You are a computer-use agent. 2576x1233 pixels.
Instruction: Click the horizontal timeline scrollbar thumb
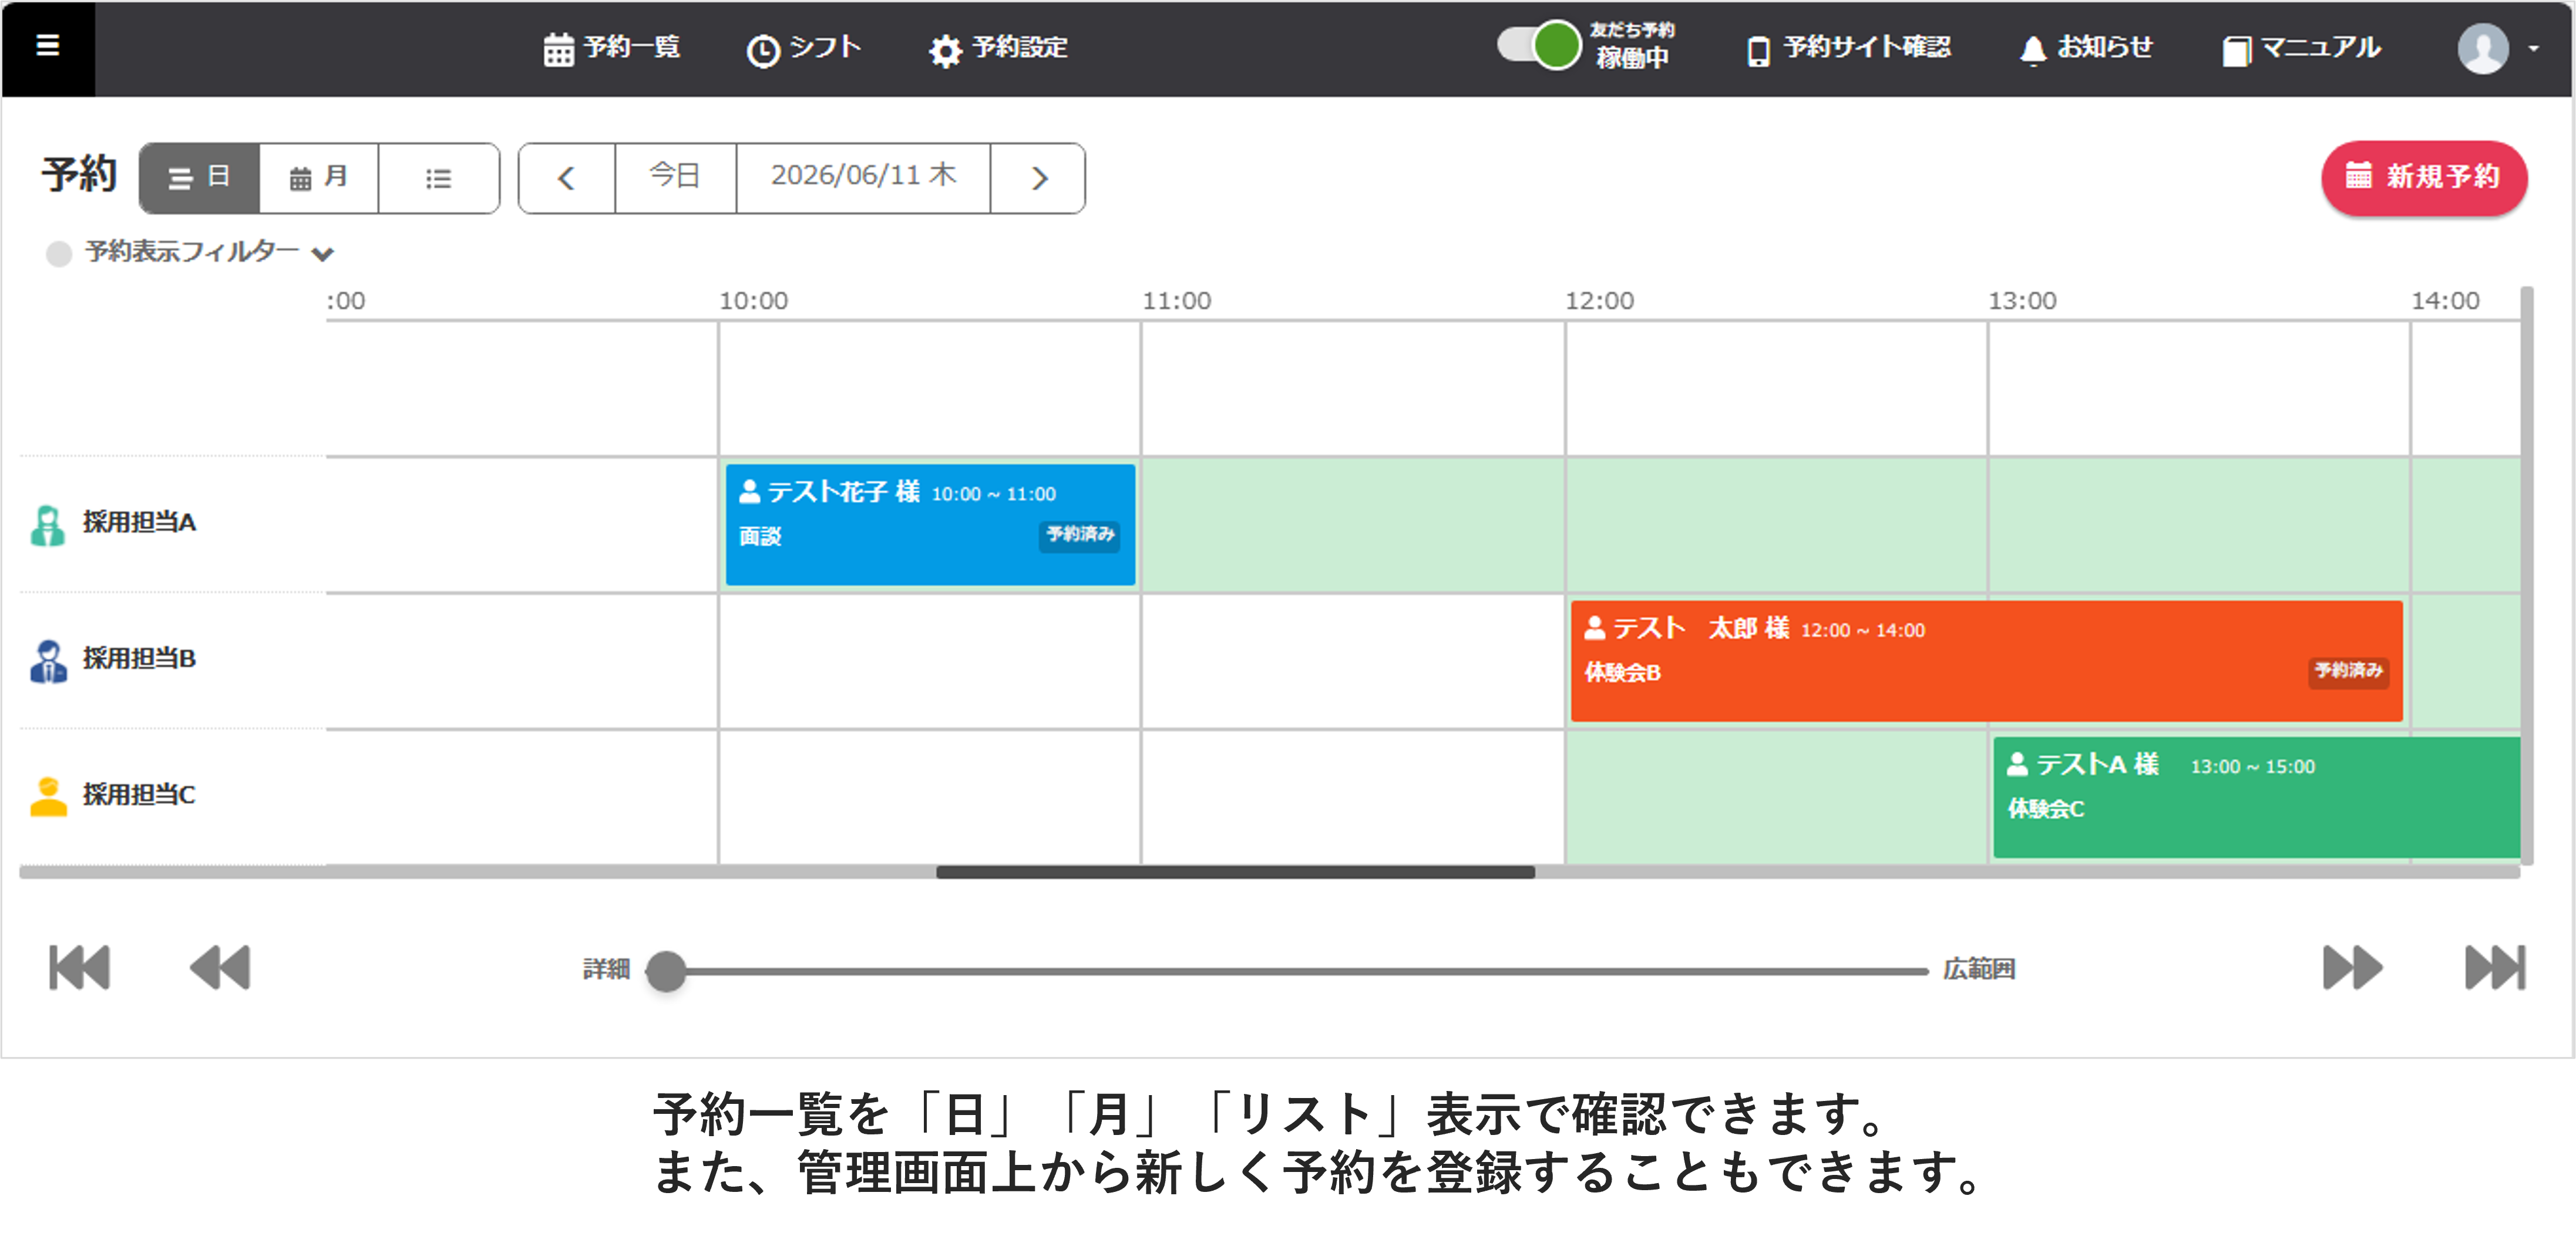(x=1235, y=872)
